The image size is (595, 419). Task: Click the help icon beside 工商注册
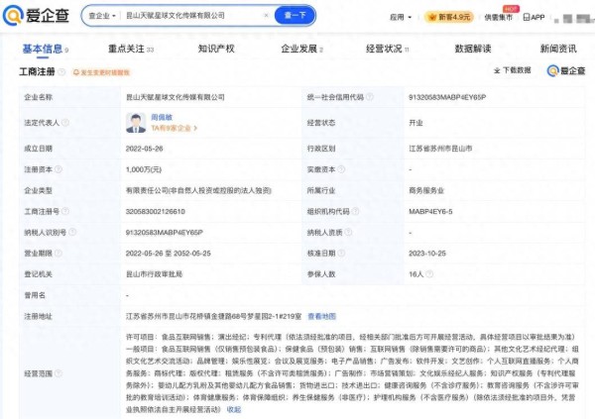(61, 71)
